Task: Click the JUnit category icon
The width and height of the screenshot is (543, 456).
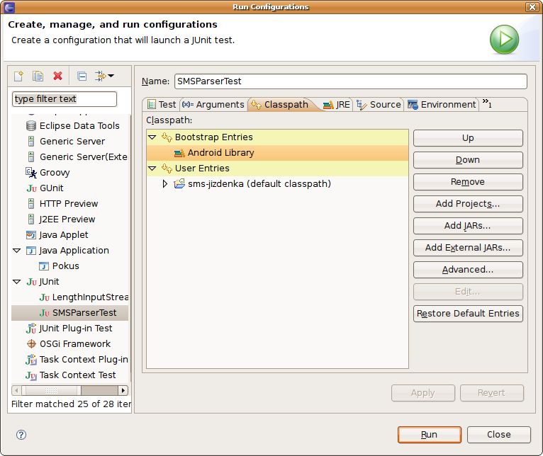Action: [31, 282]
